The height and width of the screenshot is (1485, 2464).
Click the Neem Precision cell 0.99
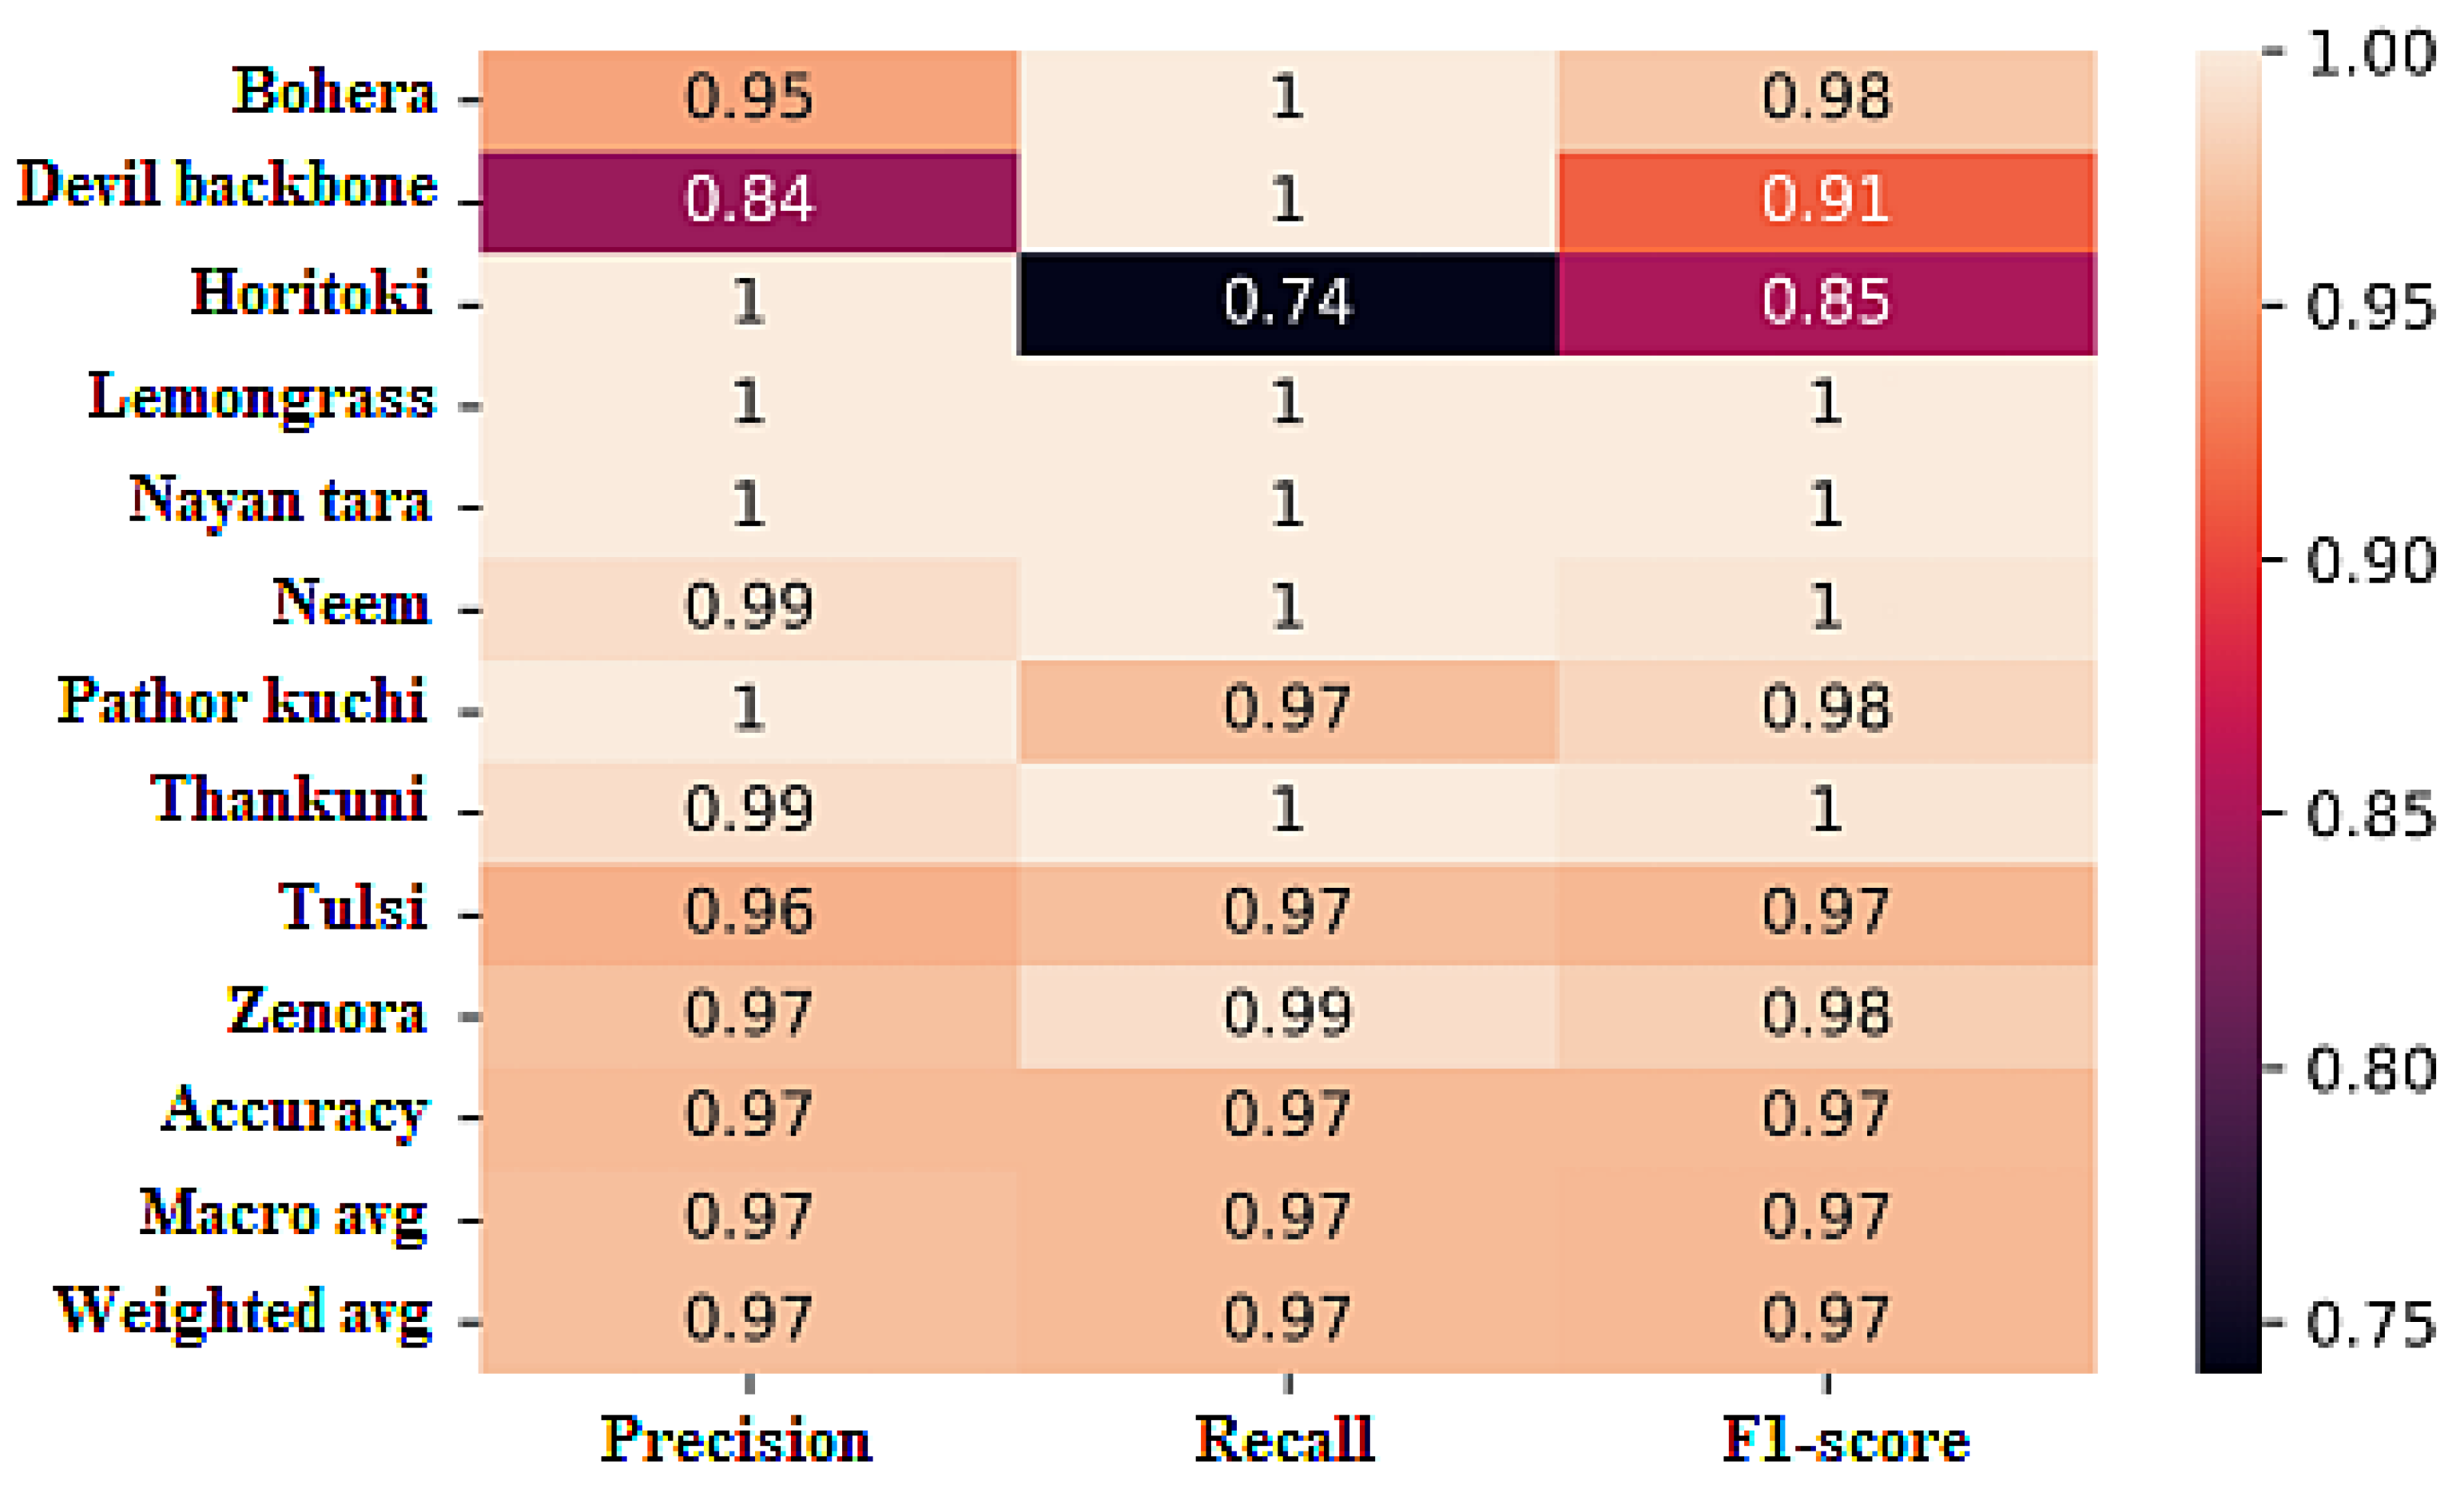[x=748, y=608]
